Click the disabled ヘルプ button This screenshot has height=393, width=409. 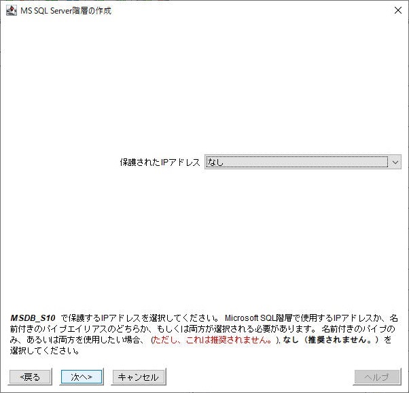[x=377, y=377]
